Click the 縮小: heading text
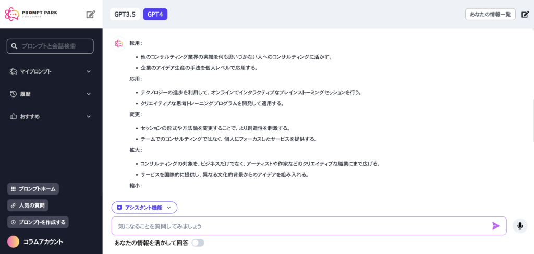Screen dimensions: 534x254 [136, 186]
